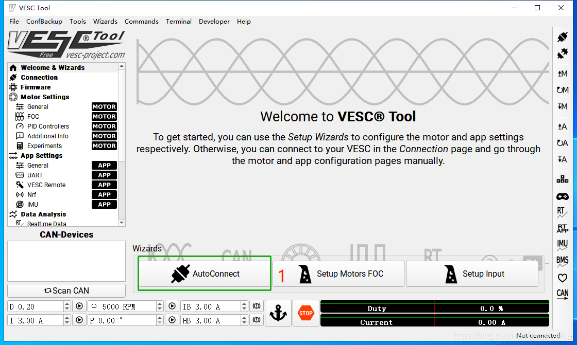Click the Scan CAN button
Viewport: 577px width, 345px height.
click(66, 290)
